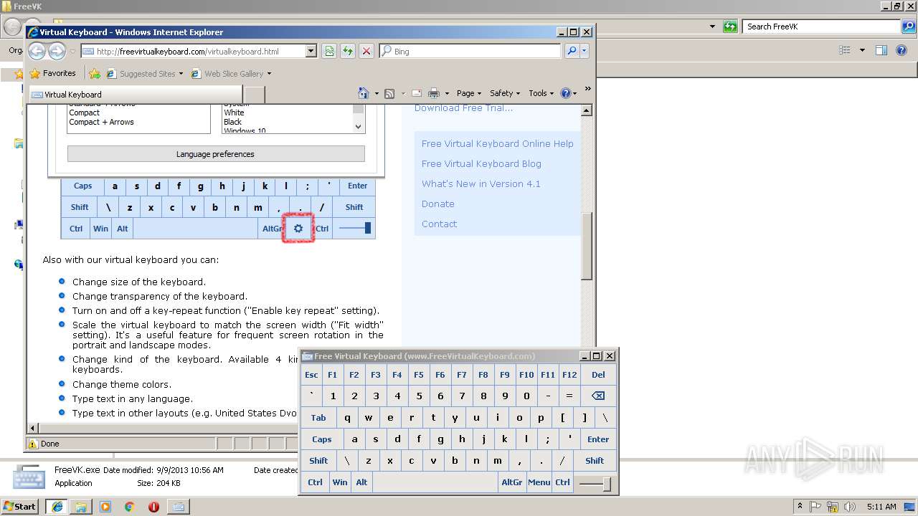Click the backspace key on the virtual keyboard

[x=597, y=396]
